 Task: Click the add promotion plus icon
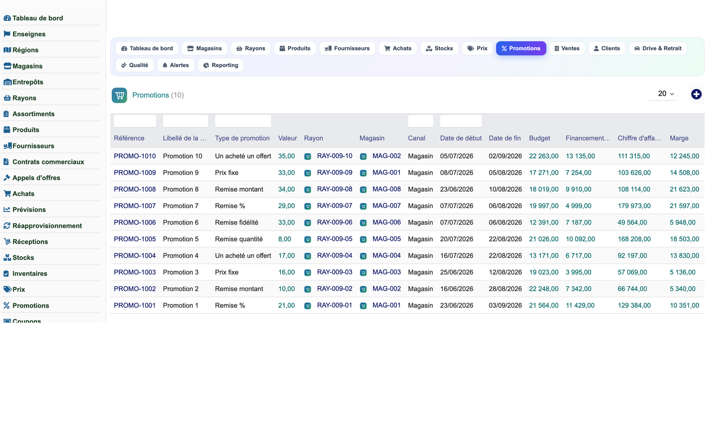pos(696,94)
